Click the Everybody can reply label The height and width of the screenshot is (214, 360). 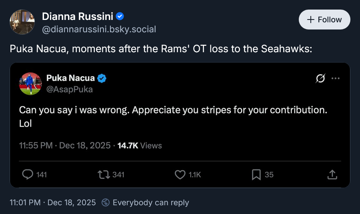pyautogui.click(x=151, y=202)
